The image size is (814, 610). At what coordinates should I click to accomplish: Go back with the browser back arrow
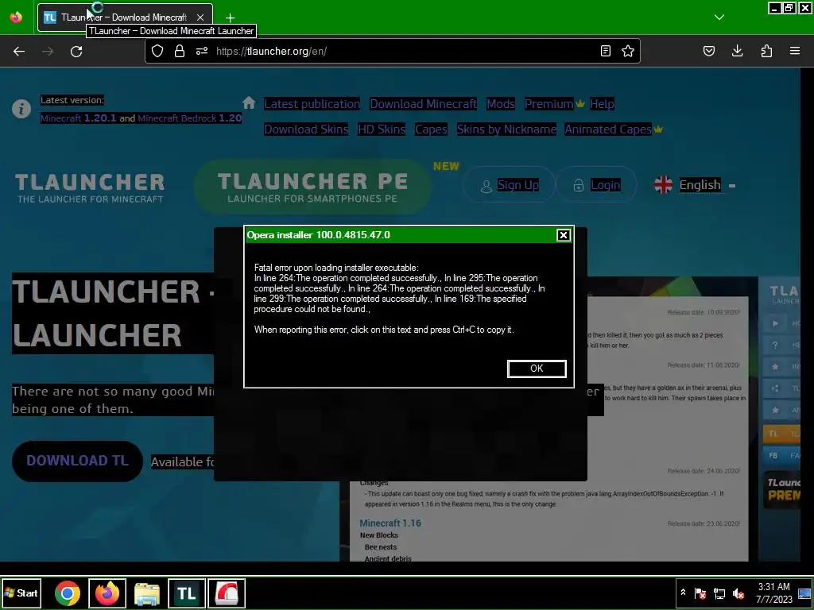pos(19,52)
